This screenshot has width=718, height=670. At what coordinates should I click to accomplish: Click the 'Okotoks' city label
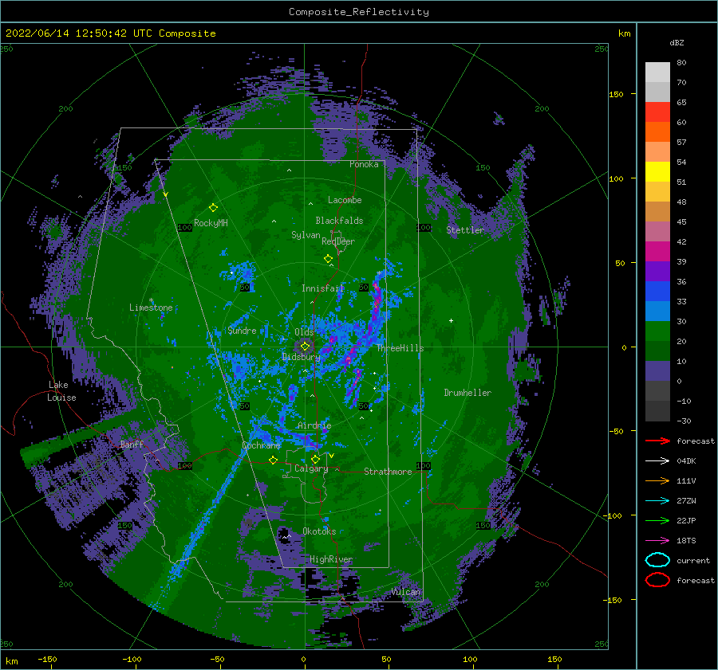click(x=319, y=531)
